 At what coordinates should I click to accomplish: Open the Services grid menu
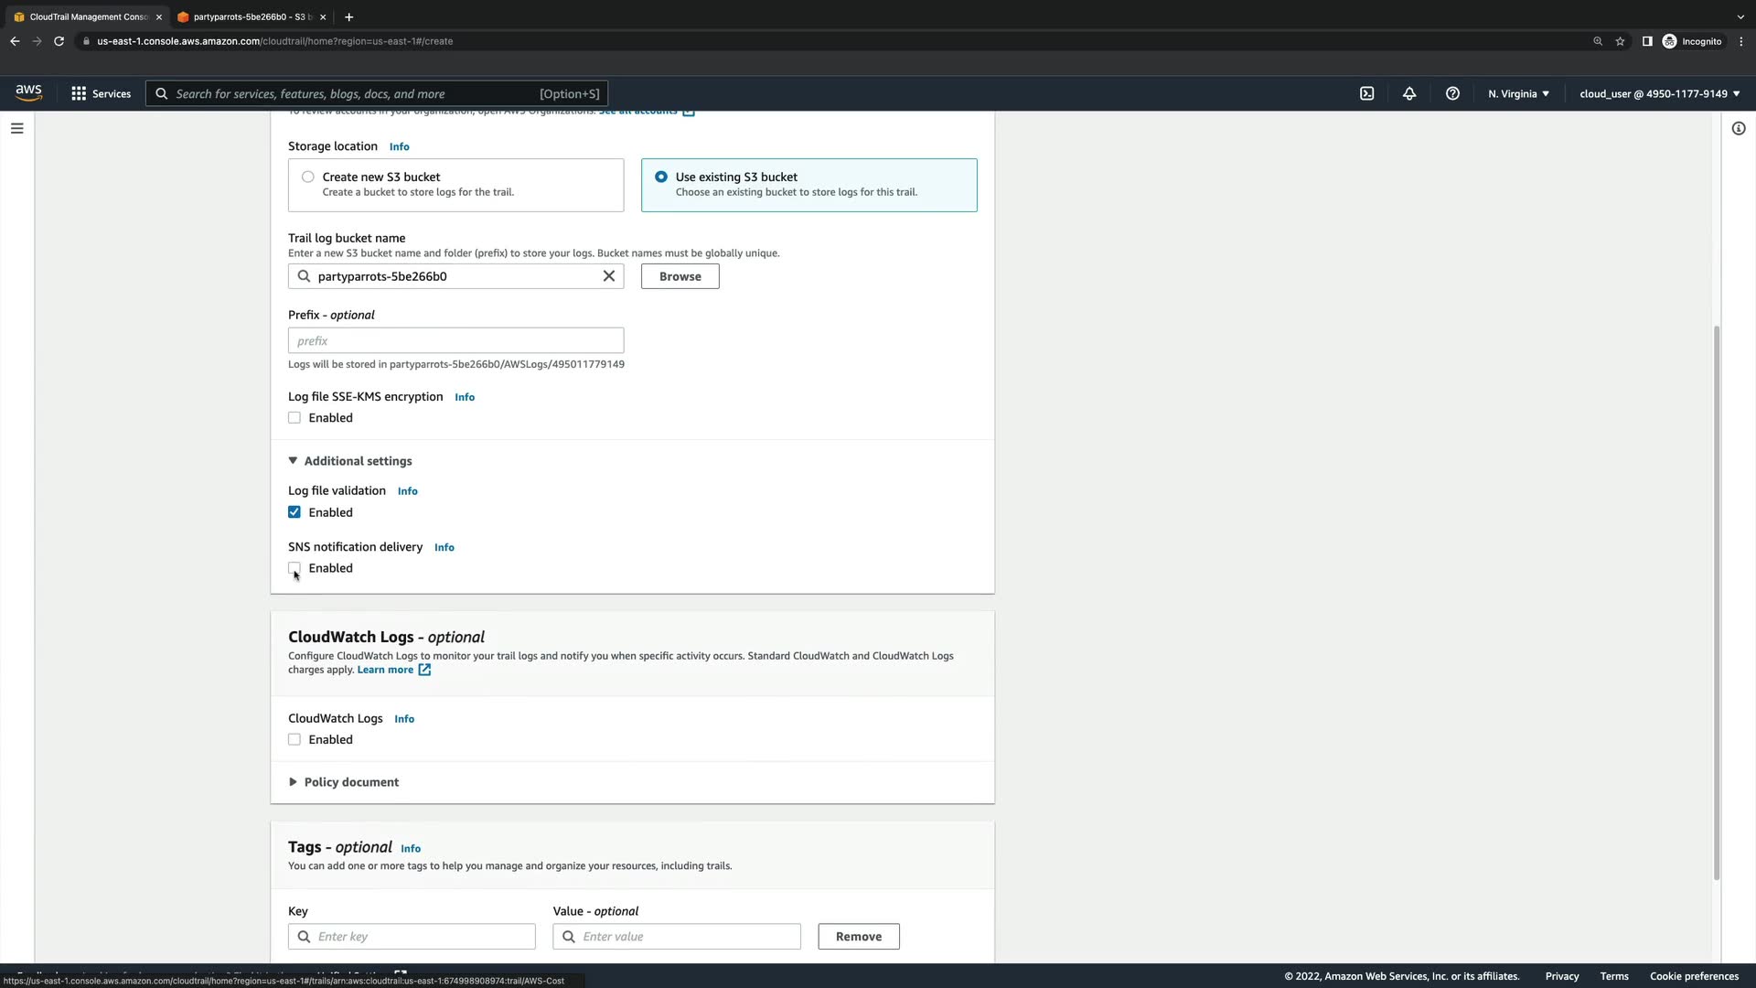pos(101,93)
